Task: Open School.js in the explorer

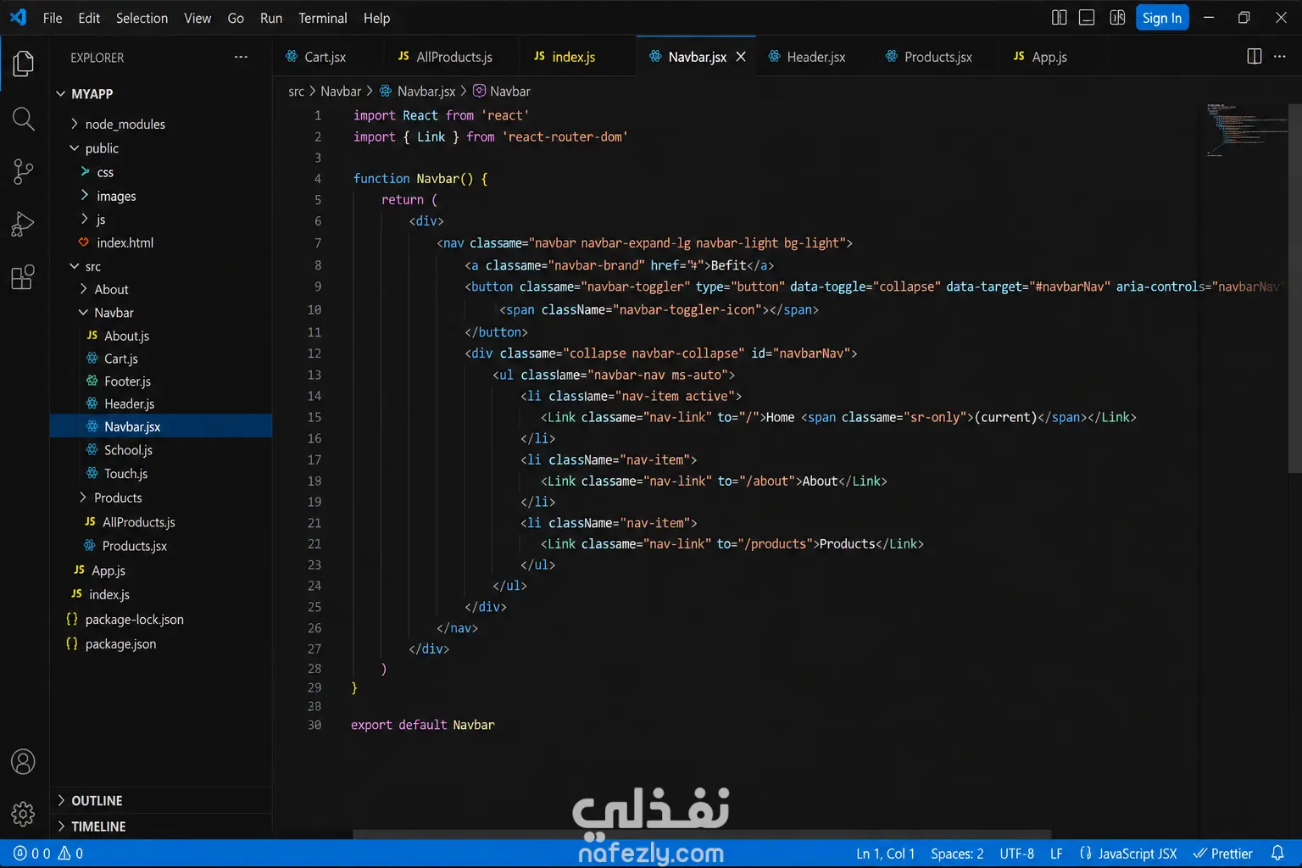Action: (x=128, y=450)
